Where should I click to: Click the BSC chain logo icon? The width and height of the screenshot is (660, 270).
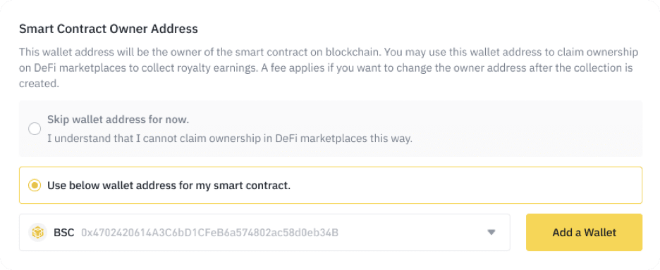click(x=38, y=232)
